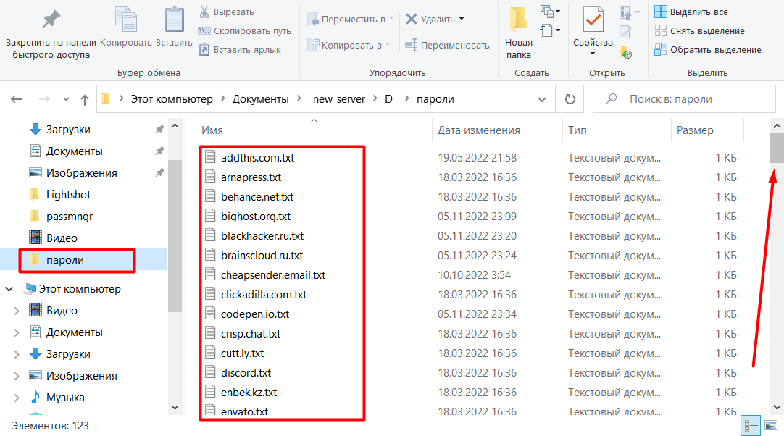Open pinned Документы in quick access
Screen dimensions: 784x436
[x=74, y=151]
